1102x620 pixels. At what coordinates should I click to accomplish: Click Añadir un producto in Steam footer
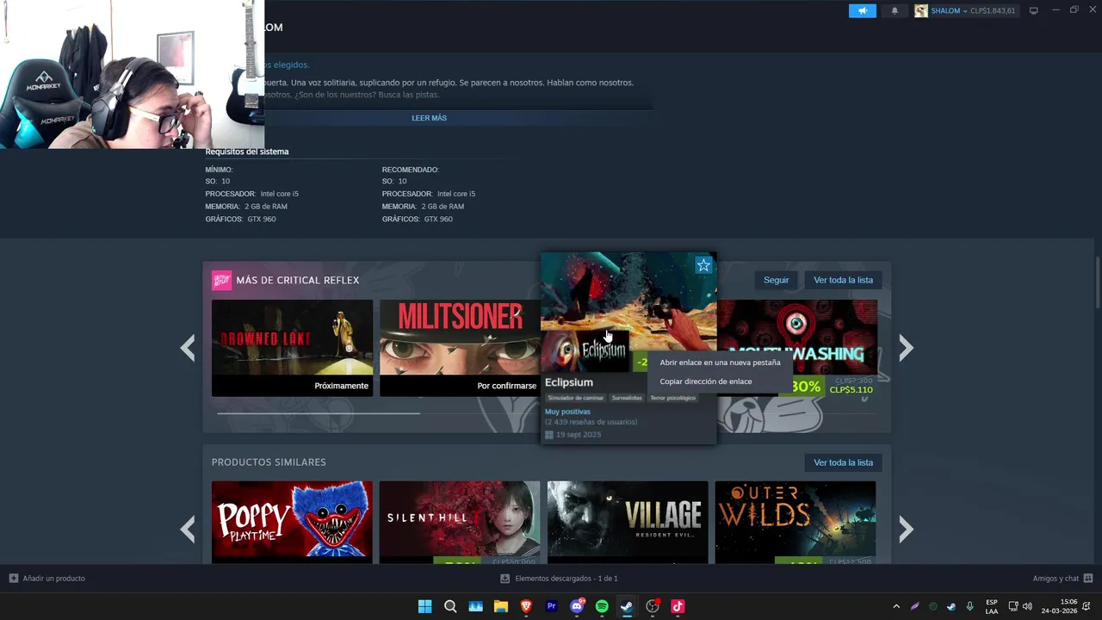(47, 579)
